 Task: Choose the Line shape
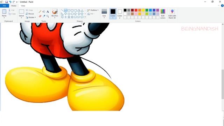(62, 10)
